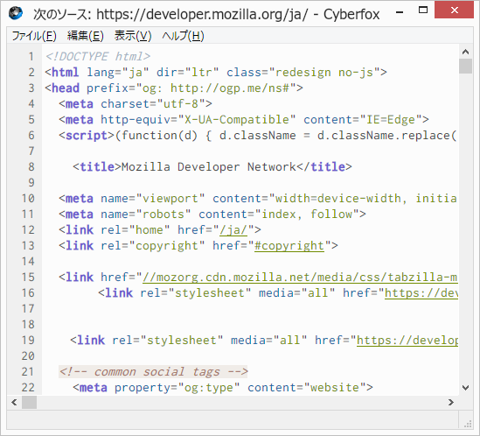
Task: Follow the #copyright href link
Action: (289, 246)
